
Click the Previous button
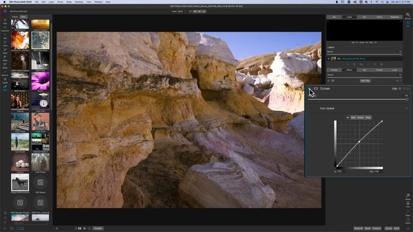376,228
